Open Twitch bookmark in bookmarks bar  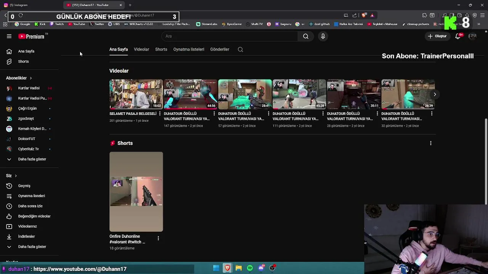click(57, 24)
